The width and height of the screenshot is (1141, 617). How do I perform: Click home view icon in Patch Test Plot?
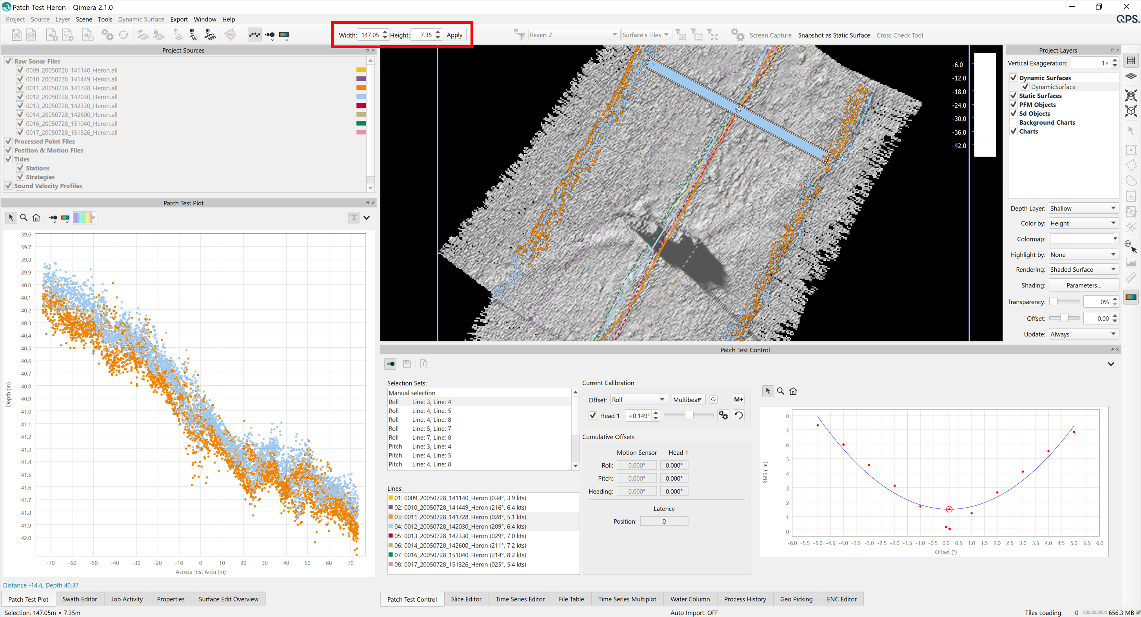tap(36, 218)
